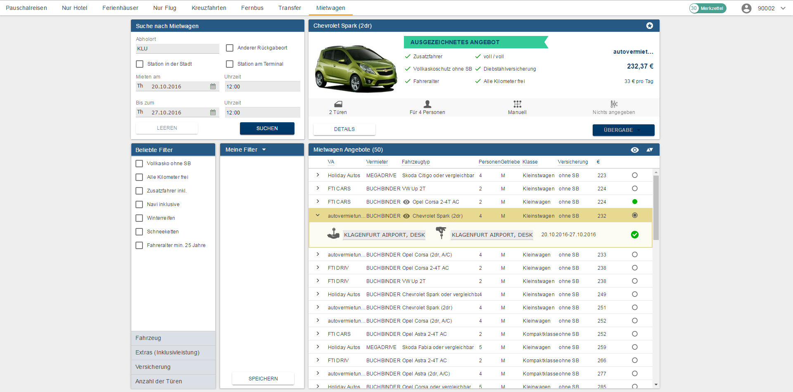Click eye icon next to Opel Corsa 2-4T AC
Image resolution: width=793 pixels, height=392 pixels.
[x=406, y=202]
